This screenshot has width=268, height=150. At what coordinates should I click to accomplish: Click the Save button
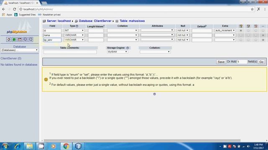coord(221,62)
